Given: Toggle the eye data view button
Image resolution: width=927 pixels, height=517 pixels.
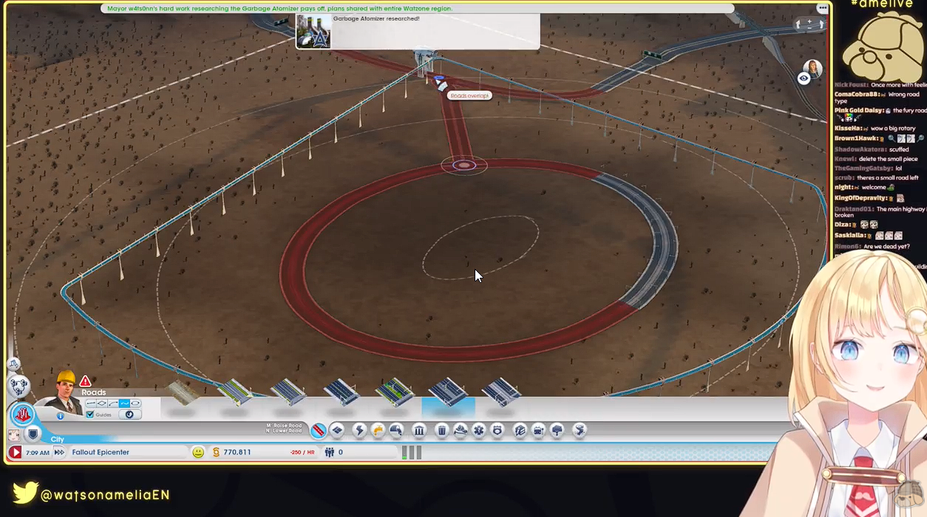Looking at the screenshot, I should 804,78.
